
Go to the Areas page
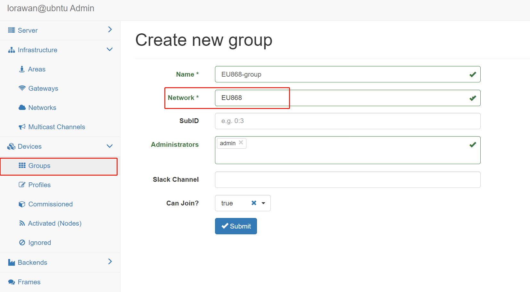point(60,69)
